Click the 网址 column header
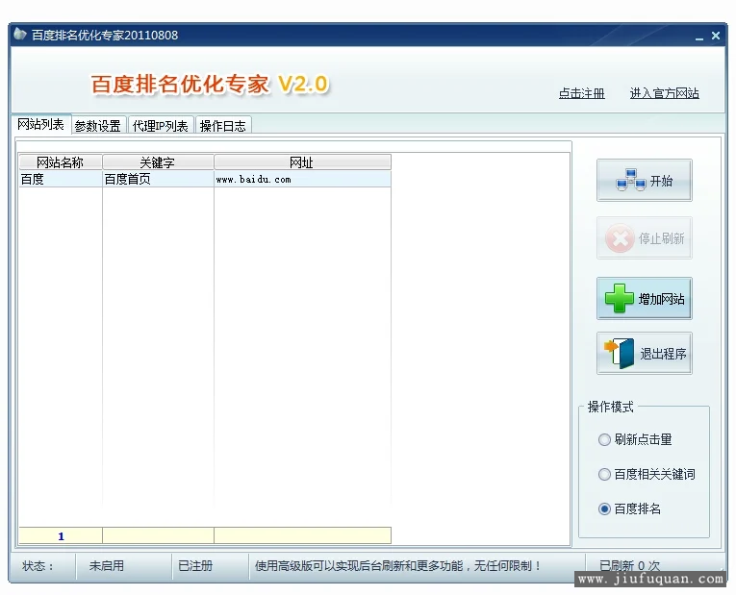 click(301, 162)
